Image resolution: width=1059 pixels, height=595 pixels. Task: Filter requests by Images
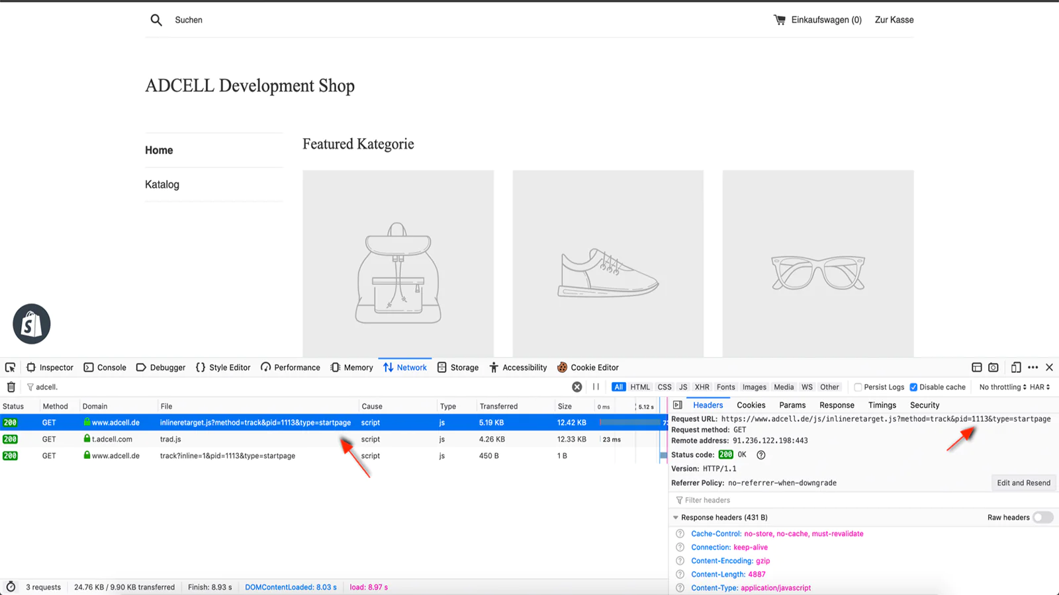click(755, 387)
